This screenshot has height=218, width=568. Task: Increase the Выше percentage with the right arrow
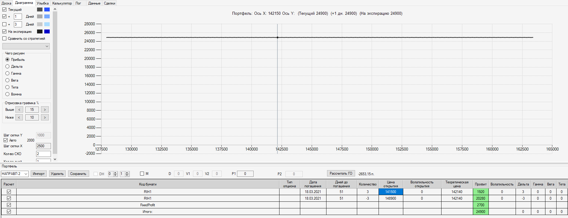tap(45, 110)
